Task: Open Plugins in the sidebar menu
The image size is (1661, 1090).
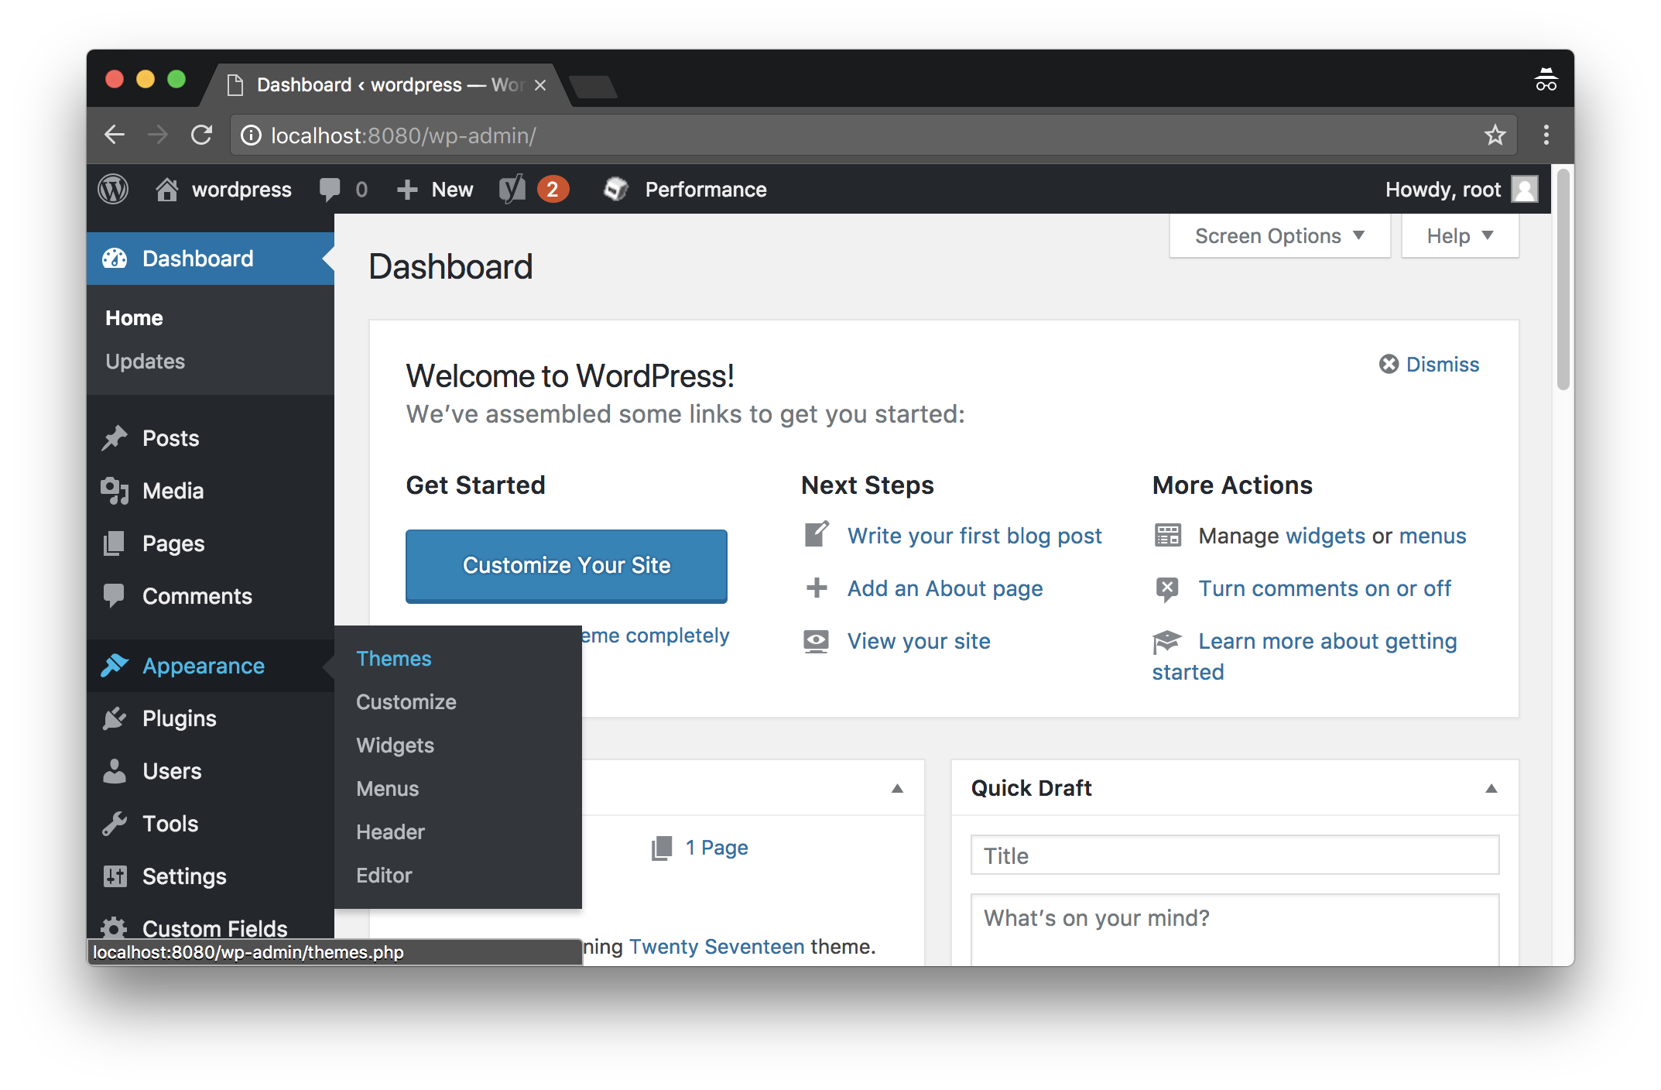Action: click(x=179, y=718)
